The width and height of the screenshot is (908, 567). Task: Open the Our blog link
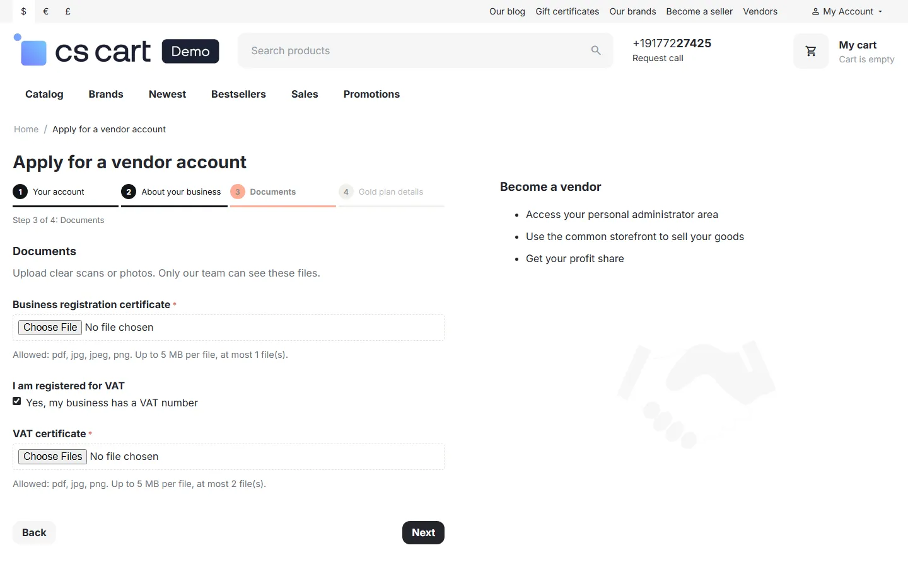[507, 11]
